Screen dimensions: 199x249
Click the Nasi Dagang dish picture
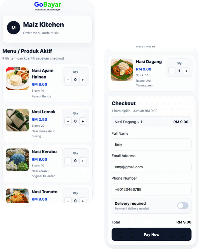(x=122, y=70)
